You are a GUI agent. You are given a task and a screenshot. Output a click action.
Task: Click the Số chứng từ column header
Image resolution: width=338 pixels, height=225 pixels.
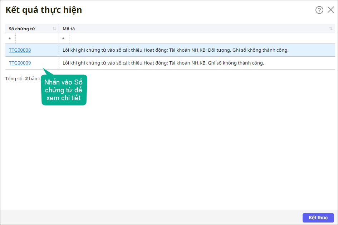pos(22,29)
